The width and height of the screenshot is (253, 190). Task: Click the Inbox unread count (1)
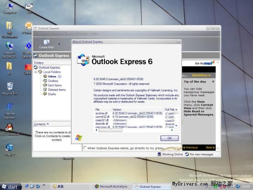[59, 76]
